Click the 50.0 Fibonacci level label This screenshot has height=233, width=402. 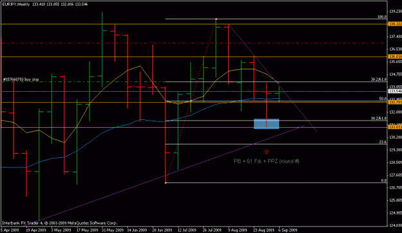(383, 99)
